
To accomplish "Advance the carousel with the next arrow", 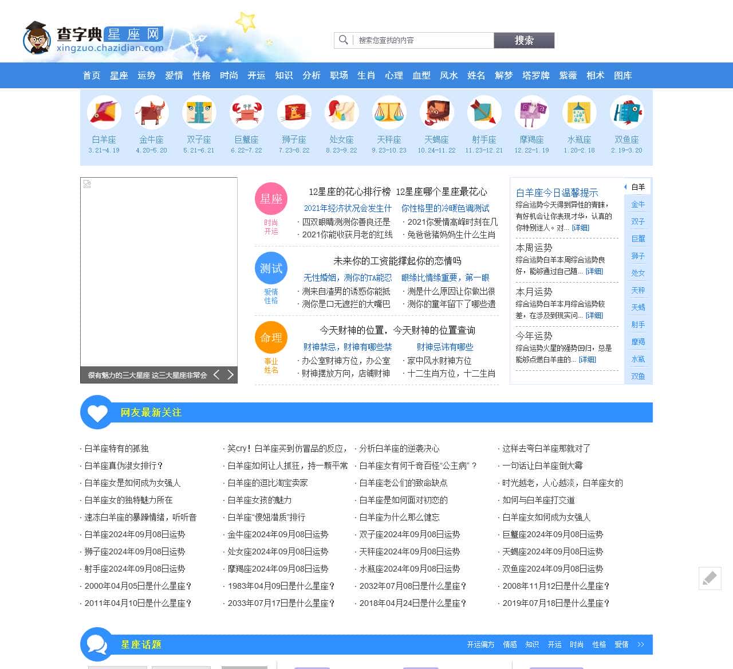I will pyautogui.click(x=231, y=374).
